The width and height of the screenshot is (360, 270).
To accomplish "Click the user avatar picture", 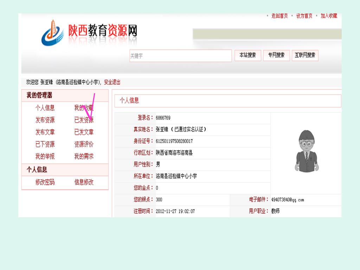I will coord(306,151).
